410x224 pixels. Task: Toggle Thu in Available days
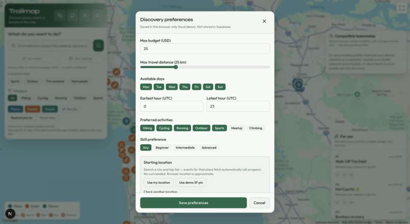click(x=185, y=87)
